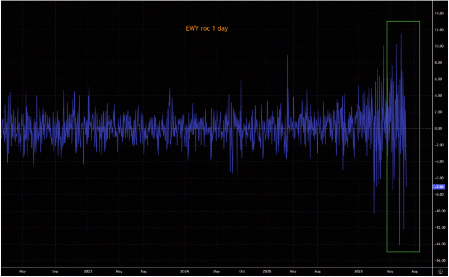Click the 2.00 price axis label
The image size is (449, 277).
click(x=438, y=112)
